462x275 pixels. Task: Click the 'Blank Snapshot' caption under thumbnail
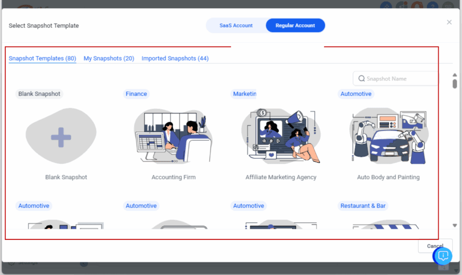tap(66, 177)
